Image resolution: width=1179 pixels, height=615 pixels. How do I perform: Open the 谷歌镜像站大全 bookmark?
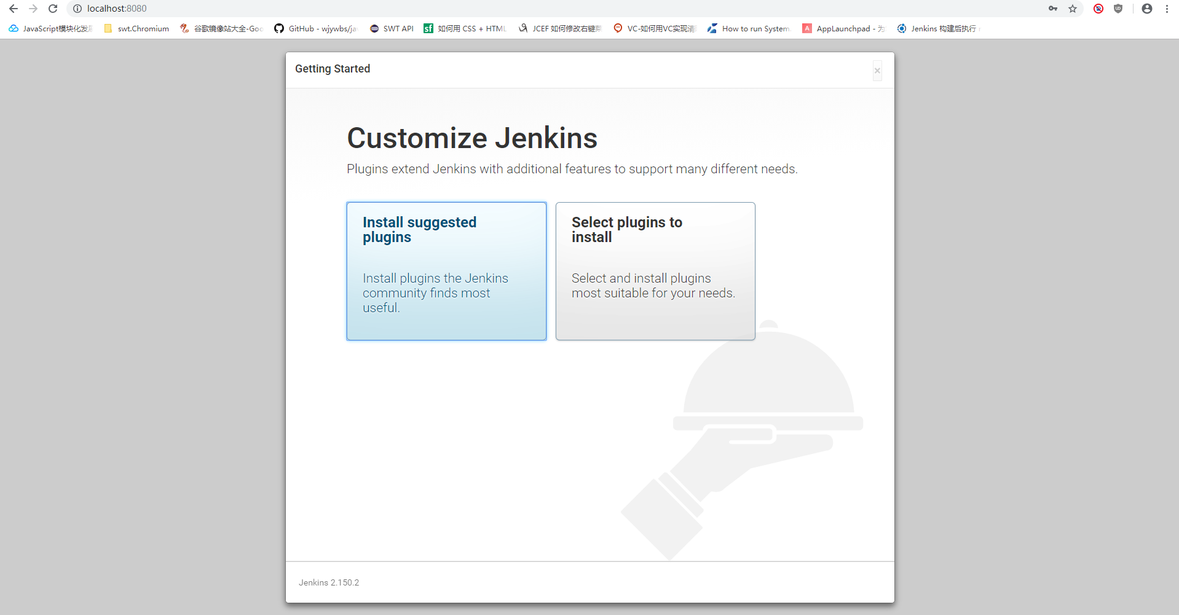click(221, 28)
